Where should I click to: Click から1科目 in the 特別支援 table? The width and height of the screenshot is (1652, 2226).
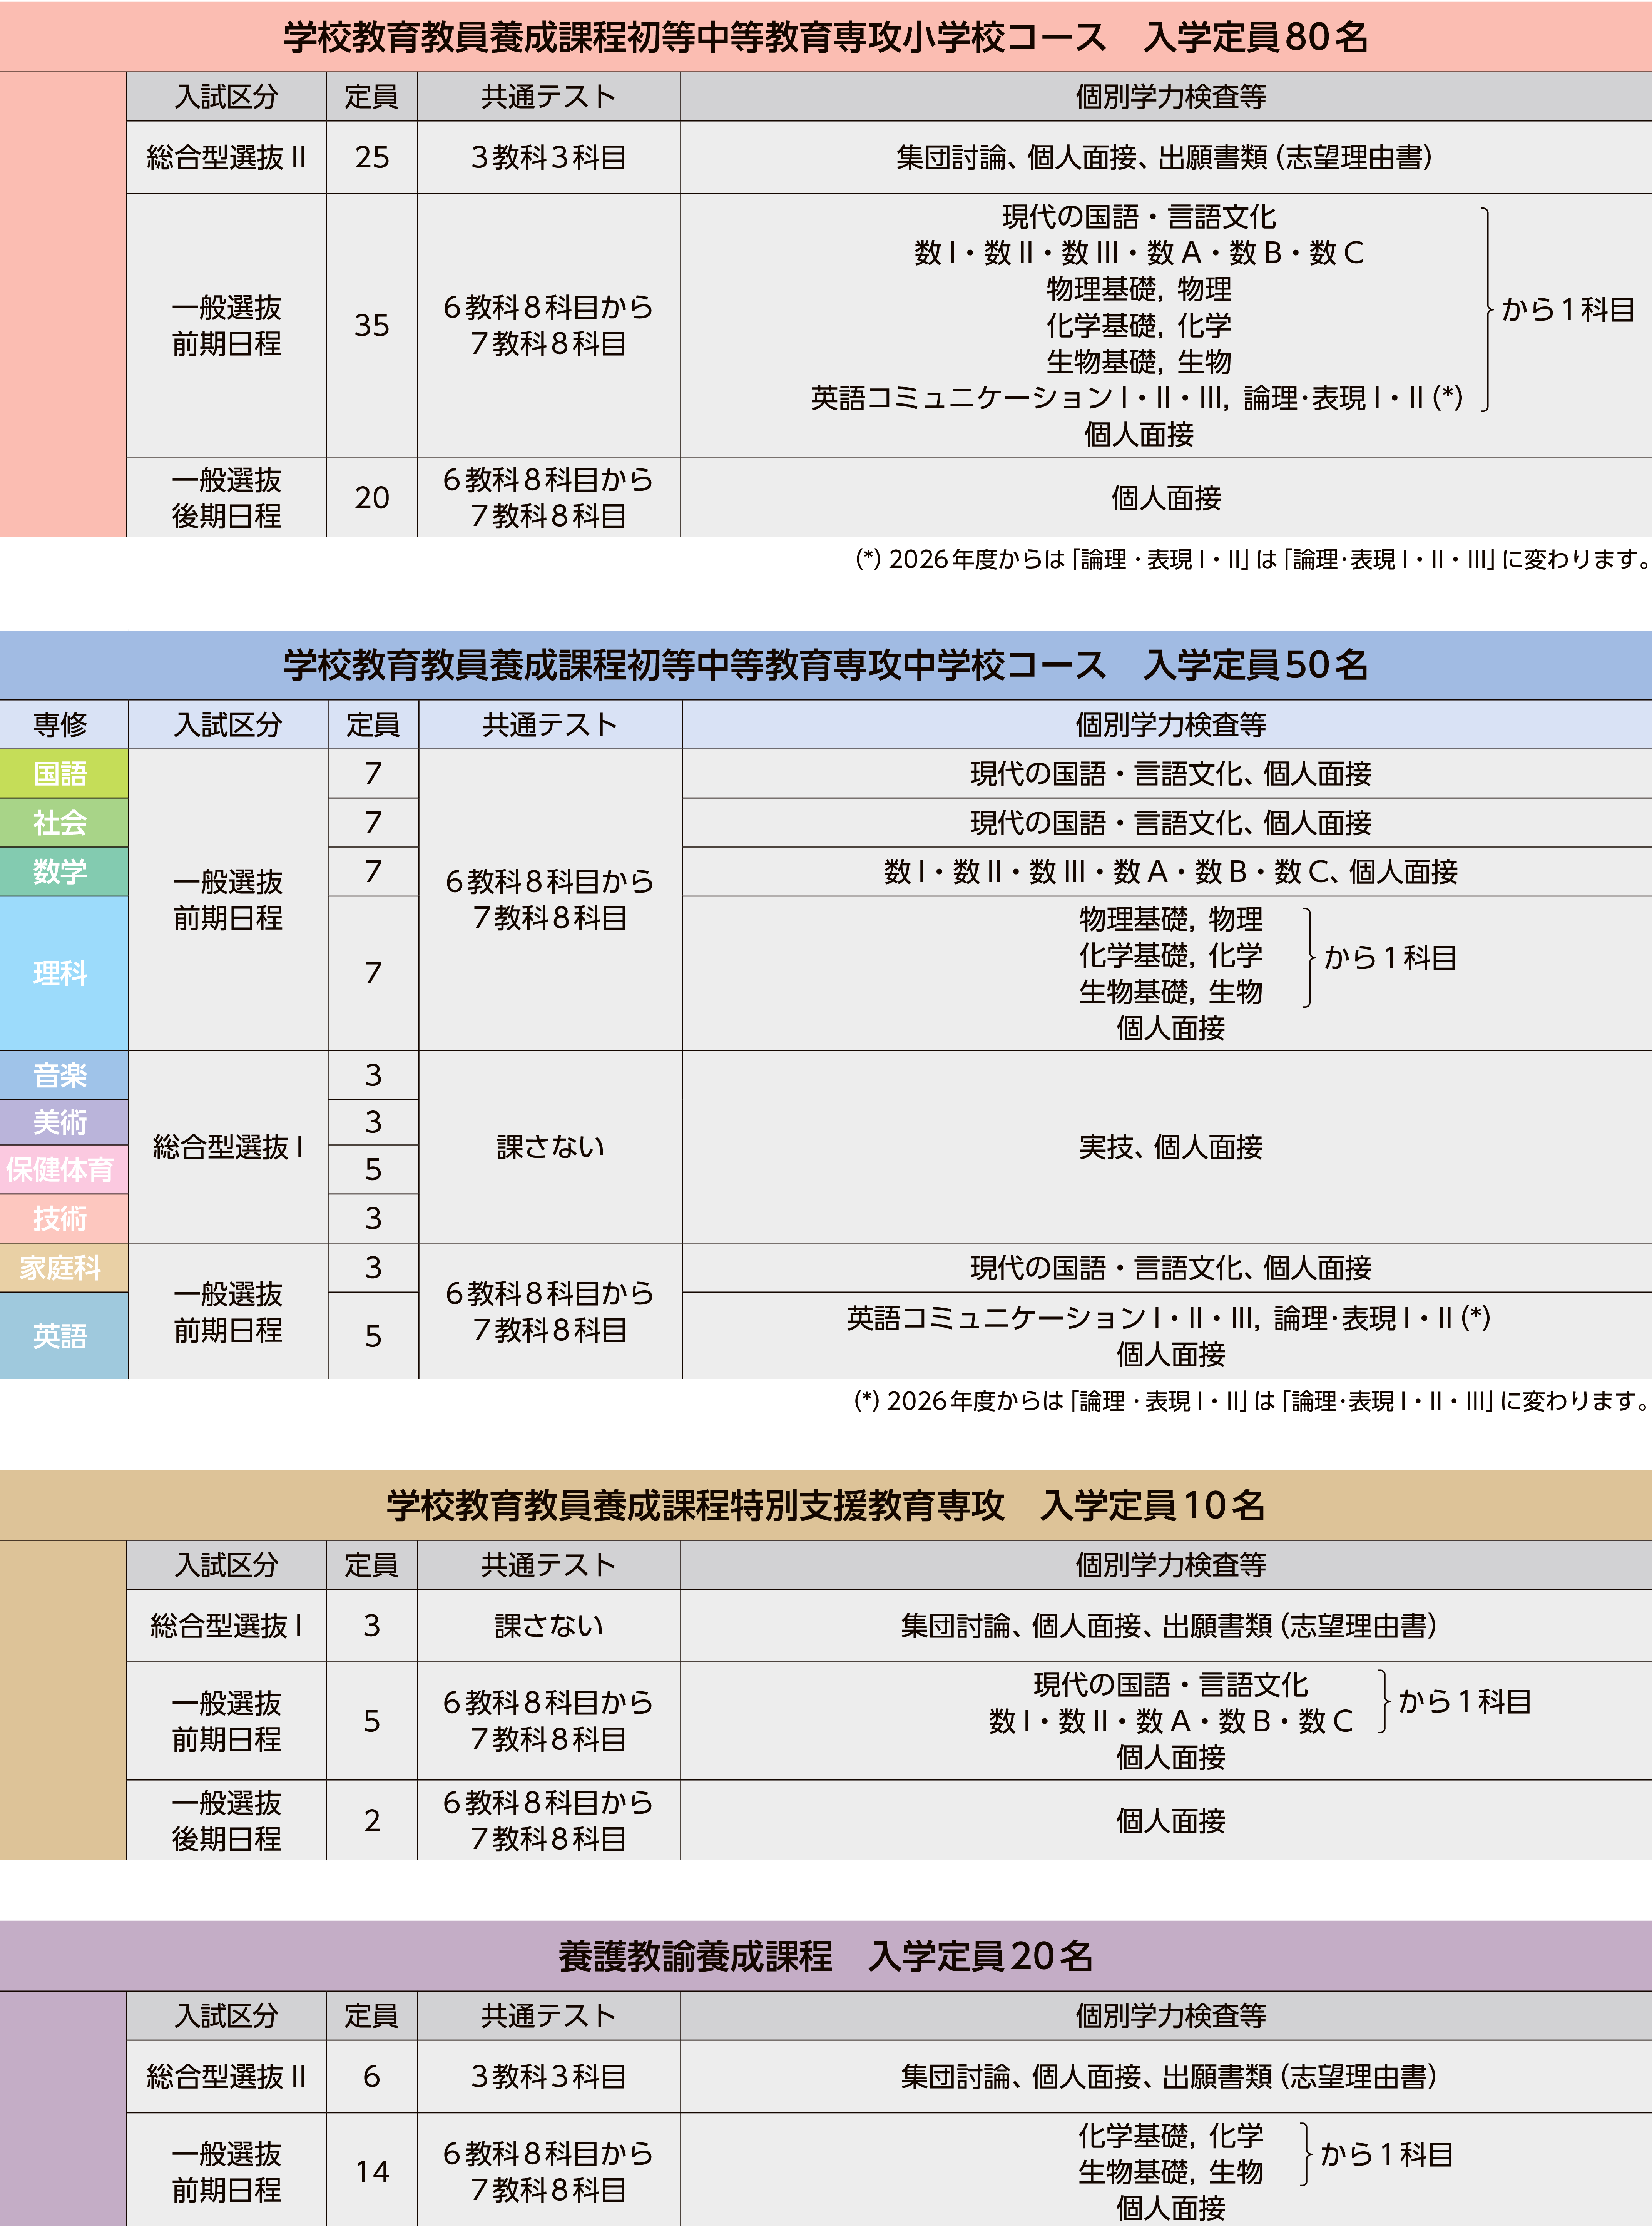pyautogui.click(x=1465, y=1701)
